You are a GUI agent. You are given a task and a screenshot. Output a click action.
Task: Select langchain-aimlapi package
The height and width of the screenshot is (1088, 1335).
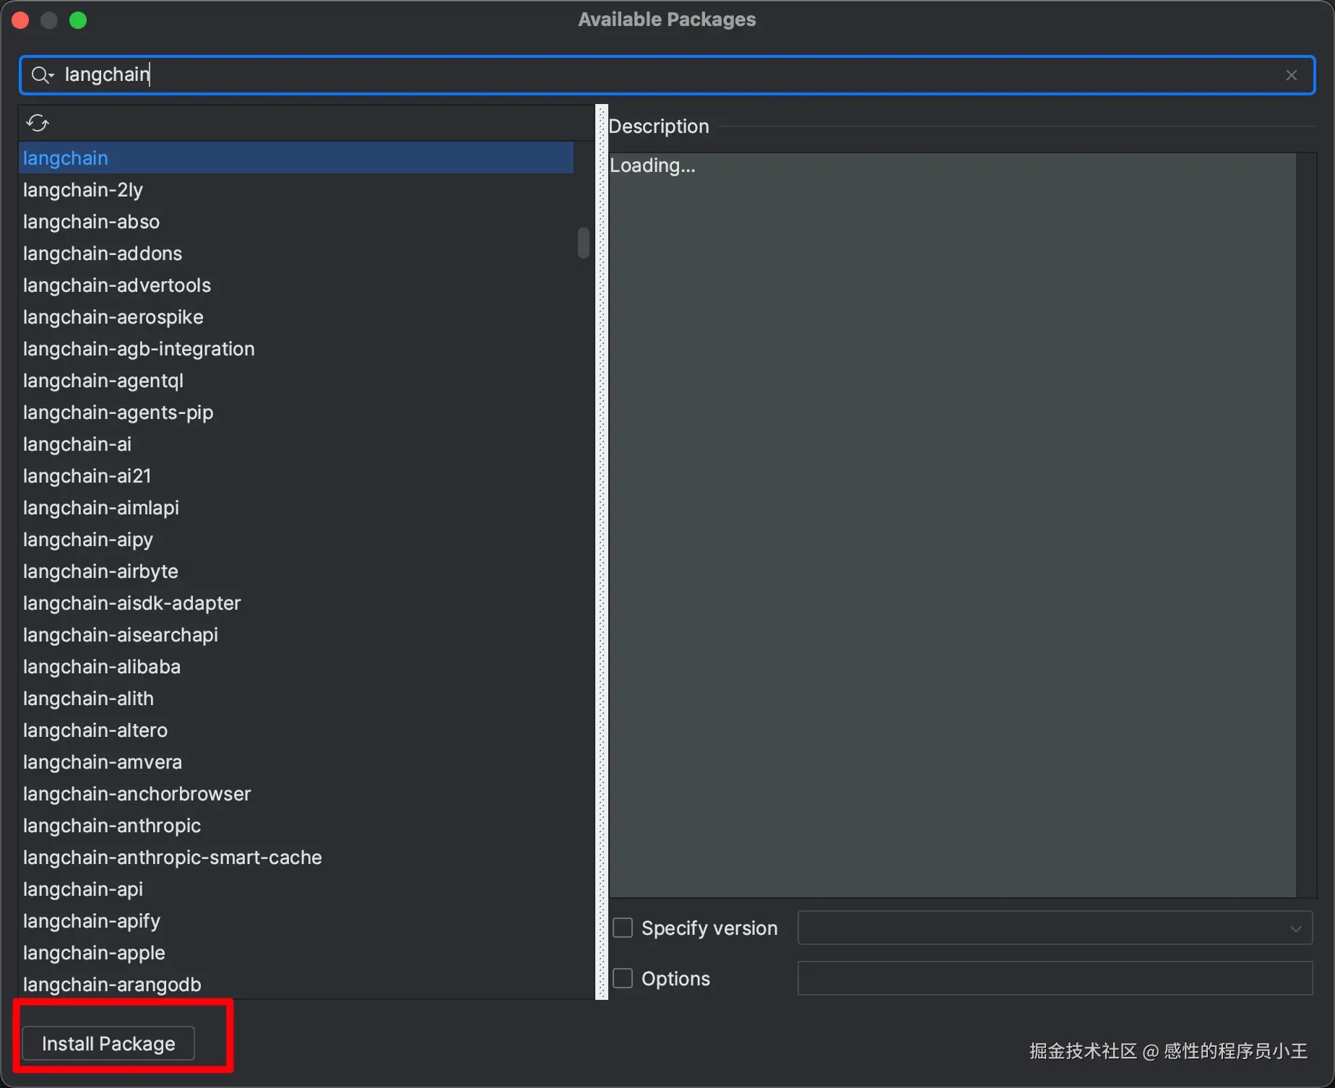296,507
